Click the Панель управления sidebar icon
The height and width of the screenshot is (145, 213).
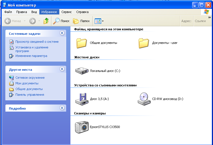(x=11, y=95)
